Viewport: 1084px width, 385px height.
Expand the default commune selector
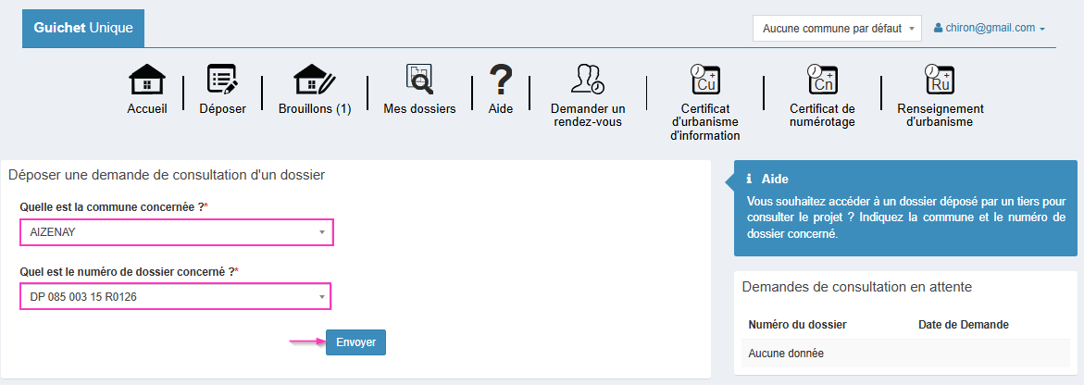837,29
